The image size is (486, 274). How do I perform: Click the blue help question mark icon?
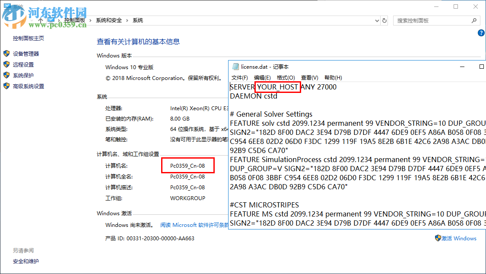pyautogui.click(x=481, y=33)
